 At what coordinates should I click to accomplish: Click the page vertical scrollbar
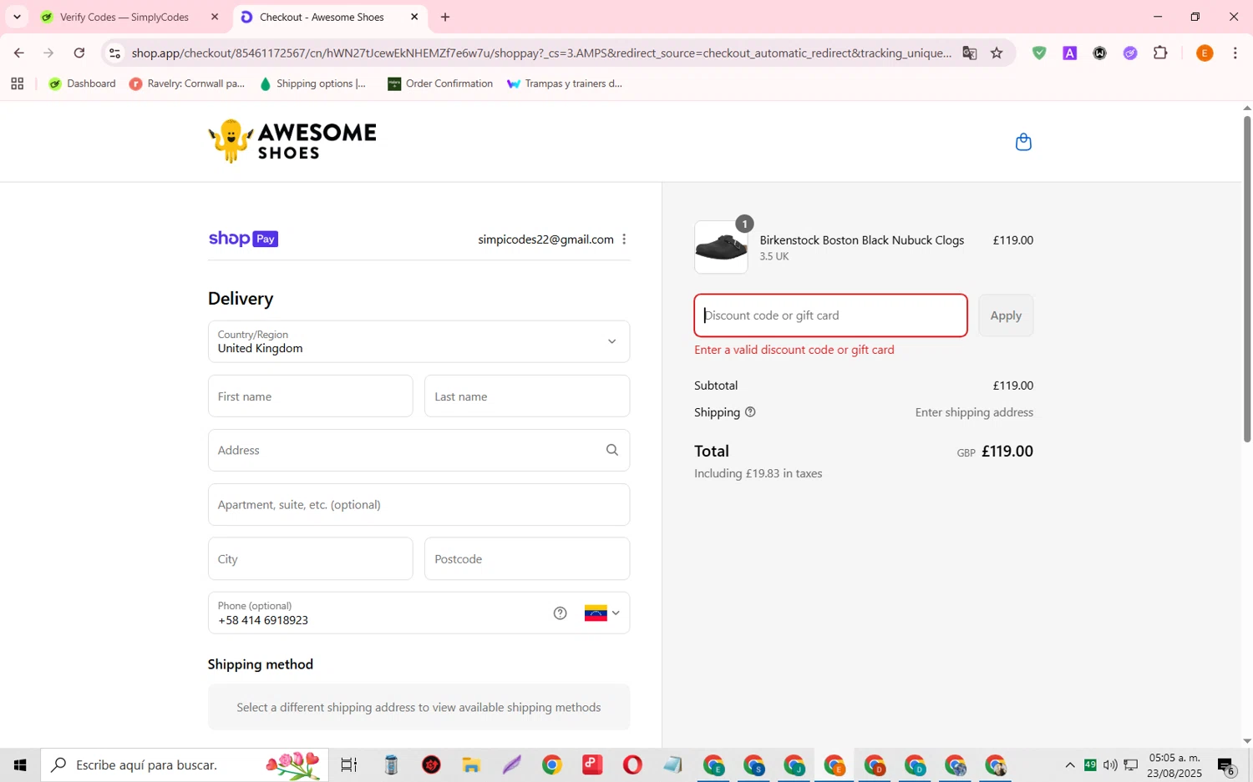pos(1246,279)
